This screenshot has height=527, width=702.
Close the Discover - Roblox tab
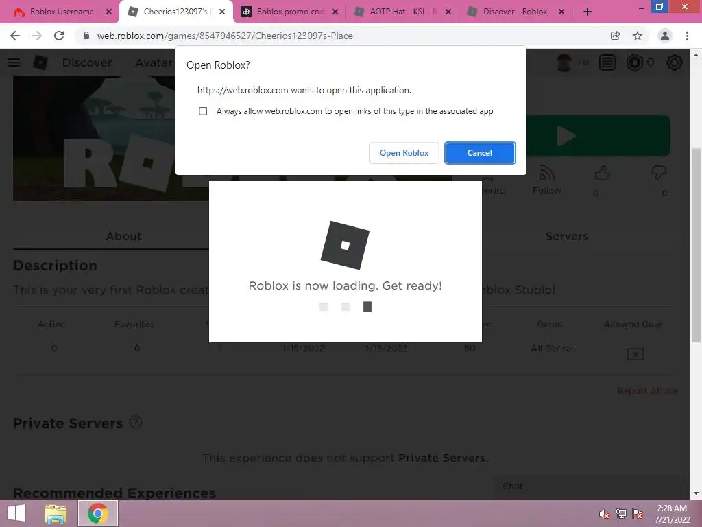pos(561,12)
